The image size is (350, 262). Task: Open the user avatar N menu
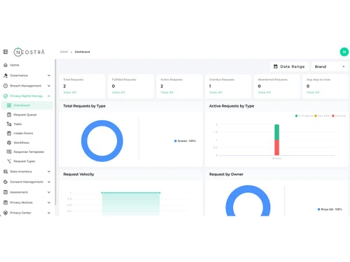[x=344, y=52]
